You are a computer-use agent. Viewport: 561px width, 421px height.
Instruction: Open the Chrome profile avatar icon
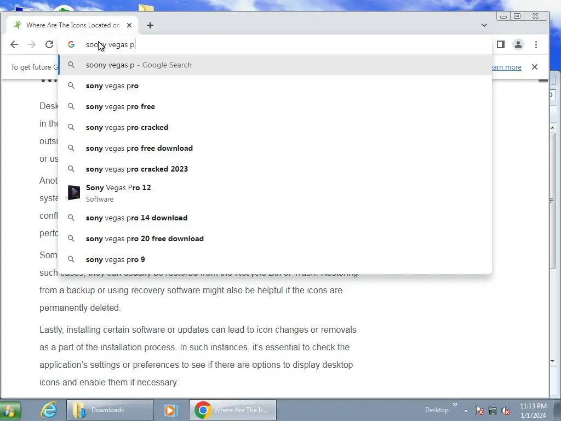518,44
